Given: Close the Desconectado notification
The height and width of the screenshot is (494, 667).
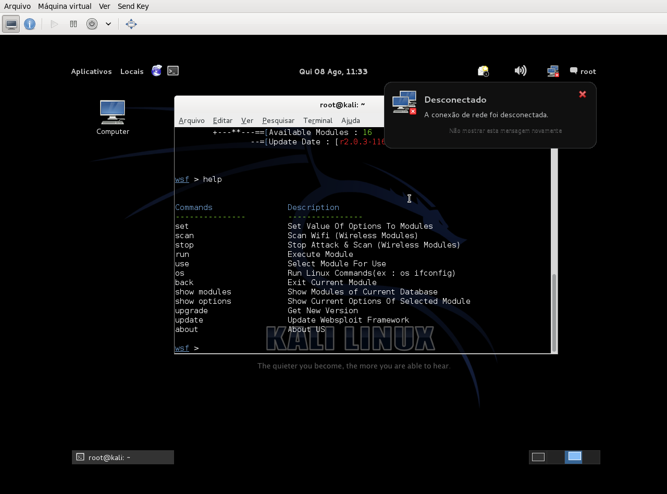Looking at the screenshot, I should (583, 94).
